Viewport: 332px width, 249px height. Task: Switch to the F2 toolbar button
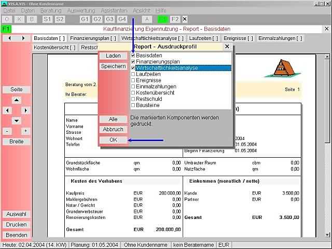click(x=175, y=19)
